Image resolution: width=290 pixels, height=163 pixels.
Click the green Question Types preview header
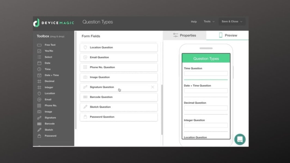pyautogui.click(x=206, y=58)
